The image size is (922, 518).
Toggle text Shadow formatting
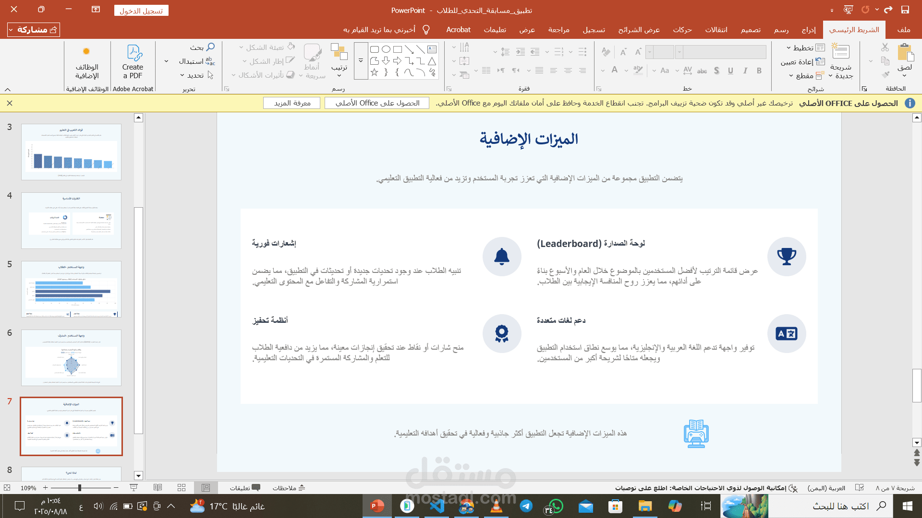pyautogui.click(x=716, y=71)
